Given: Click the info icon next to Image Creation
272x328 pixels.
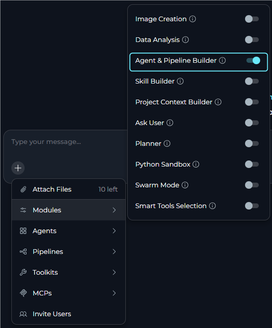Looking at the screenshot, I should click(193, 19).
